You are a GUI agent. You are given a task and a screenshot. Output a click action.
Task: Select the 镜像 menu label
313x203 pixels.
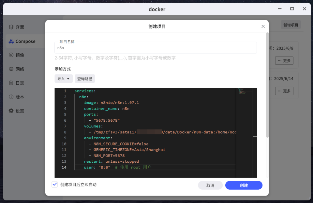[20, 55]
